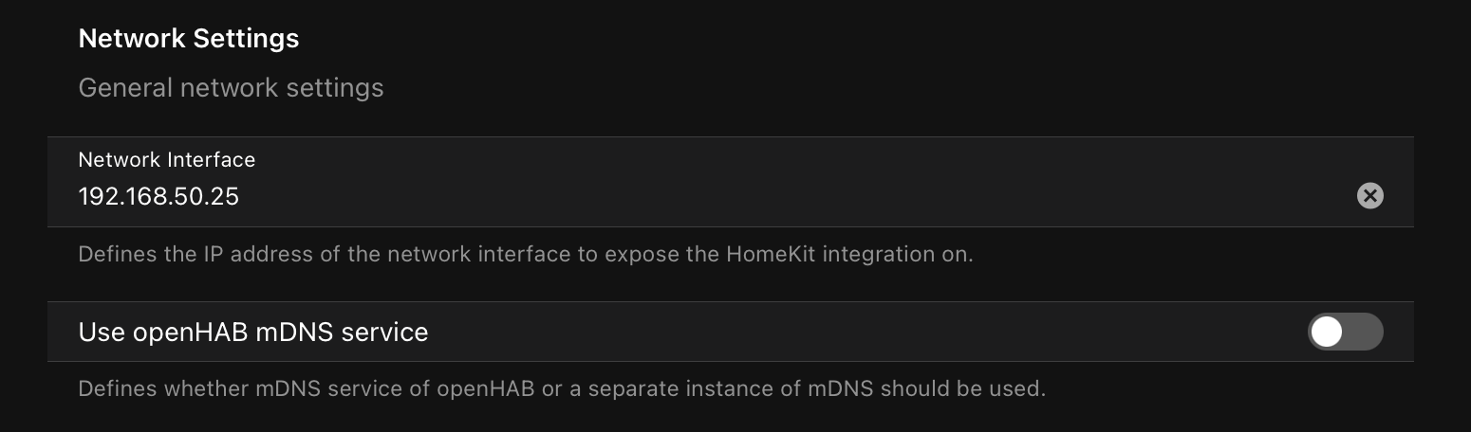This screenshot has width=1471, height=432.
Task: Click the 'Defines the IP address' help text
Action: tap(526, 254)
